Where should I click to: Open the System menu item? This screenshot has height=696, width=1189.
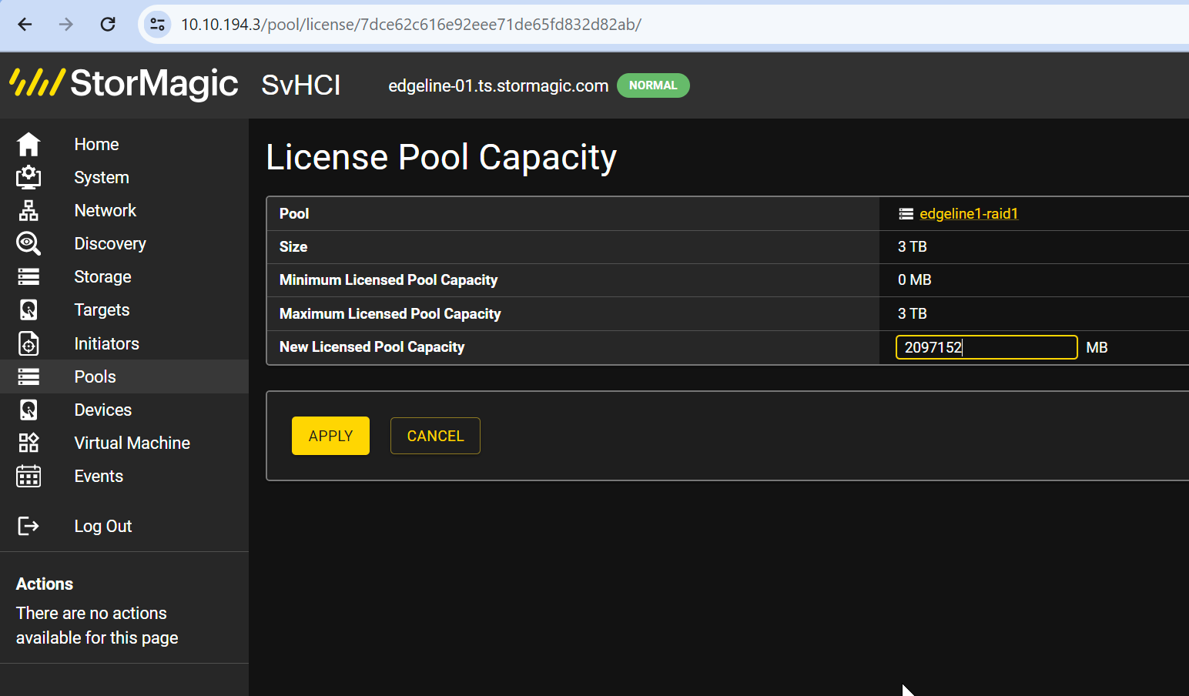102,177
